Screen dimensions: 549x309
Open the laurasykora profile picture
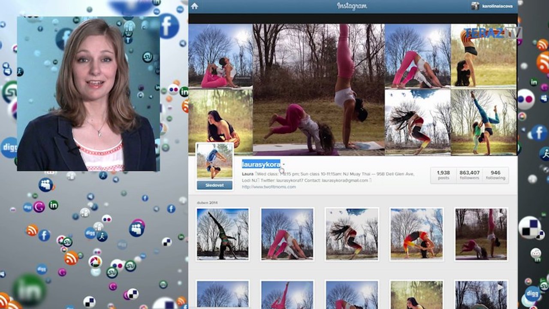point(215,161)
